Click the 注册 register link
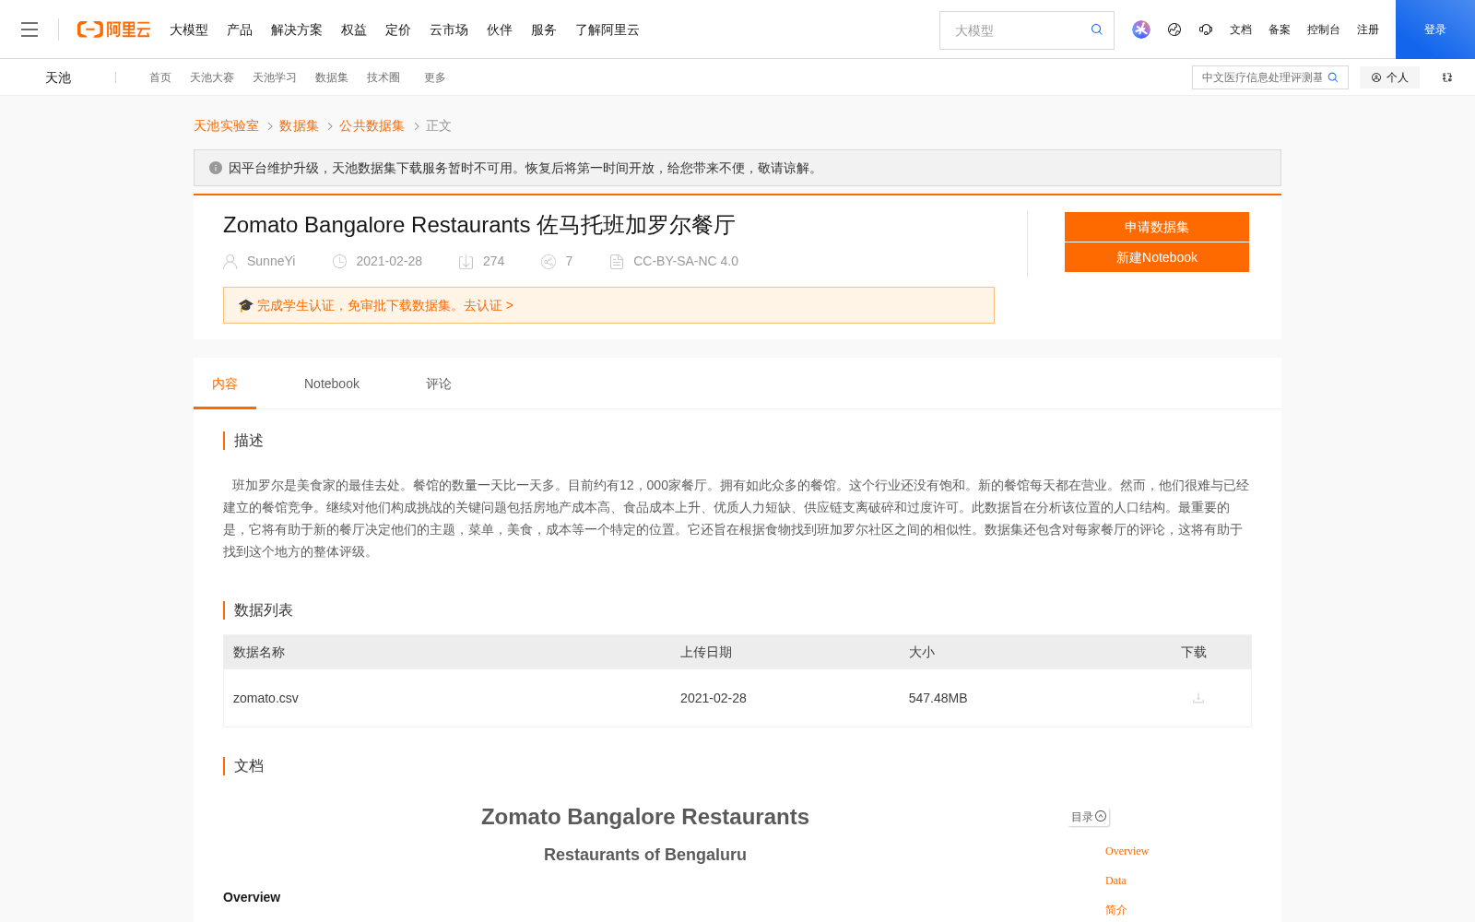The image size is (1475, 922). pyautogui.click(x=1368, y=30)
